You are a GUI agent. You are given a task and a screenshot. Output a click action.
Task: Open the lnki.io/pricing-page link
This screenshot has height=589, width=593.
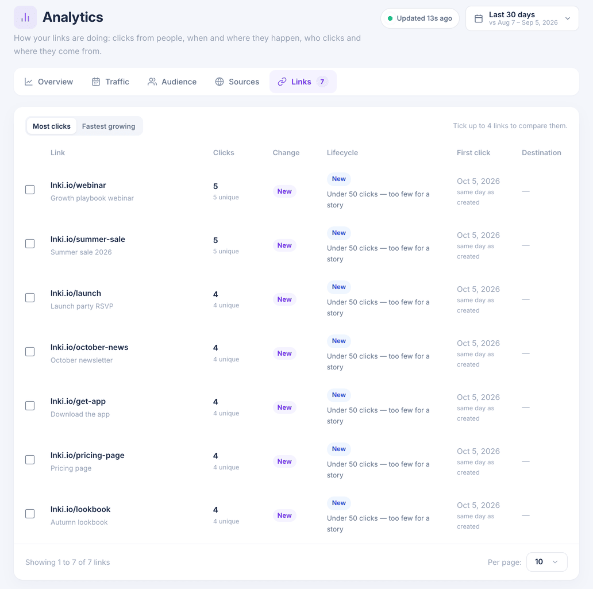click(x=87, y=456)
